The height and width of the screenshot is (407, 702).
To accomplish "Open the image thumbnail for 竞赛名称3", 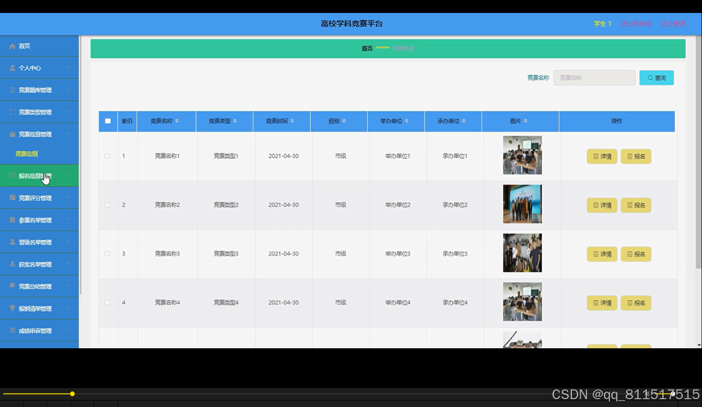I will pos(522,253).
